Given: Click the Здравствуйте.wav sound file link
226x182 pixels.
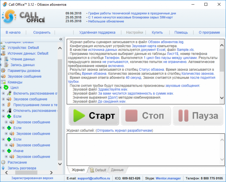Looking at the screenshot, I should (x=113, y=89).
